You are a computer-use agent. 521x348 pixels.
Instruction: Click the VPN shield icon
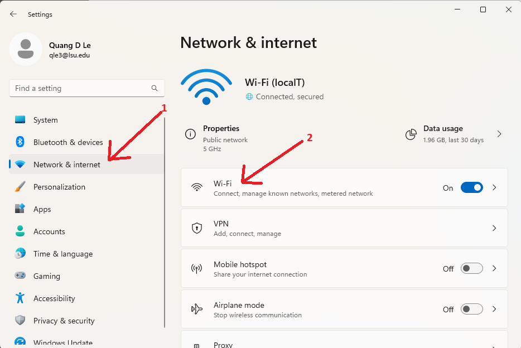(197, 228)
